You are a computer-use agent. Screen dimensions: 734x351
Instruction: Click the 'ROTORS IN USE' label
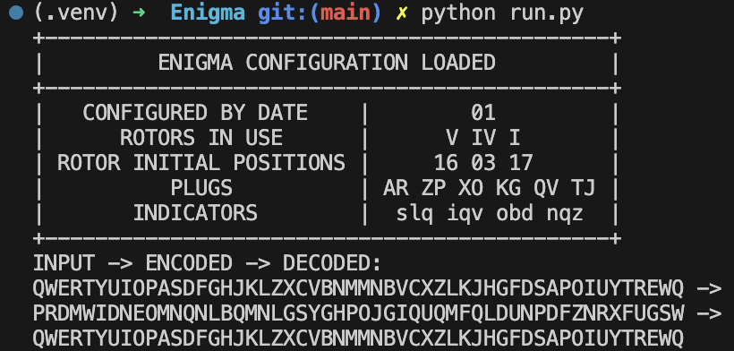[x=201, y=138]
